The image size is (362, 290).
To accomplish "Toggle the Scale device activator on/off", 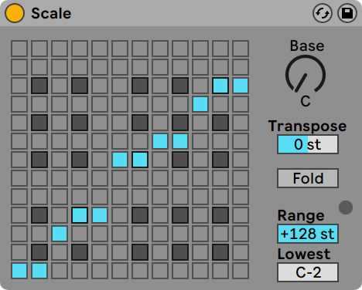I will [15, 13].
